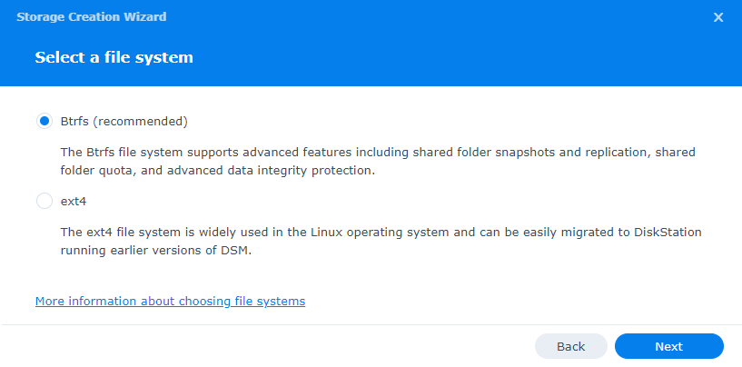Click the "Storage Creation Wizard" title text
742x367 pixels.
tap(91, 17)
